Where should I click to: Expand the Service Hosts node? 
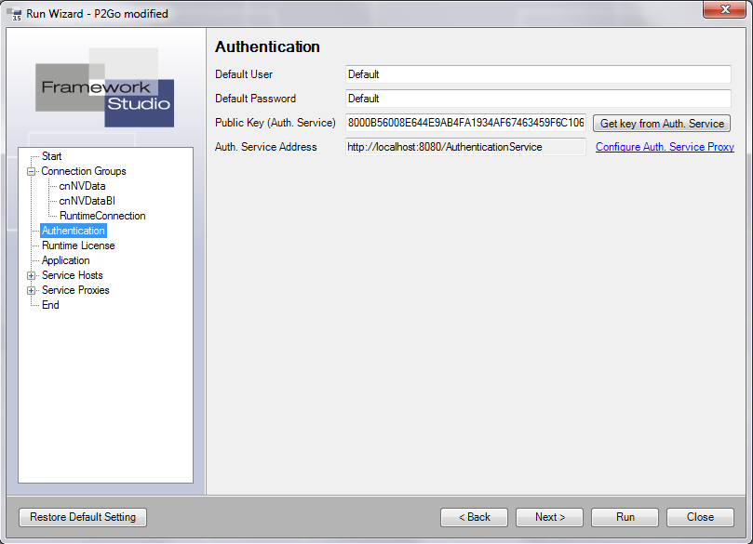tap(32, 275)
